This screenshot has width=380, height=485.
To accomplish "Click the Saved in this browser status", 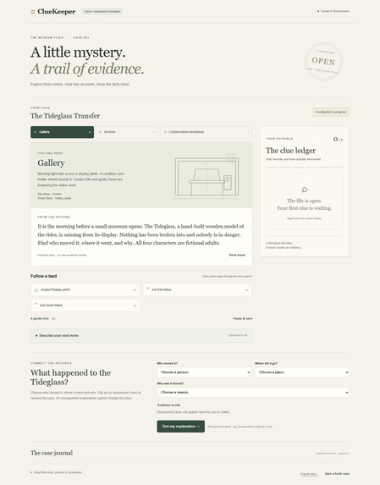I will point(333,11).
